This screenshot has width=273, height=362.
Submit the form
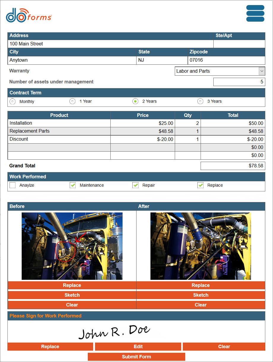tap(136, 357)
